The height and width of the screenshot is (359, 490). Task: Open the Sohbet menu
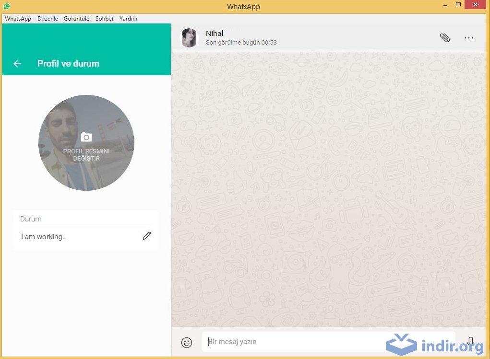tap(104, 19)
